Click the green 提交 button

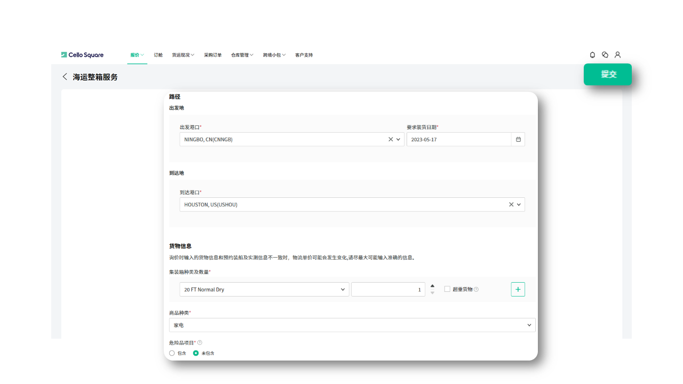(x=607, y=74)
